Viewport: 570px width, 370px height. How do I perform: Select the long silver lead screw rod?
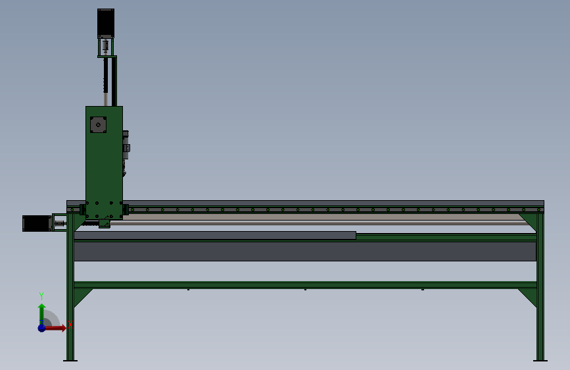320,222
